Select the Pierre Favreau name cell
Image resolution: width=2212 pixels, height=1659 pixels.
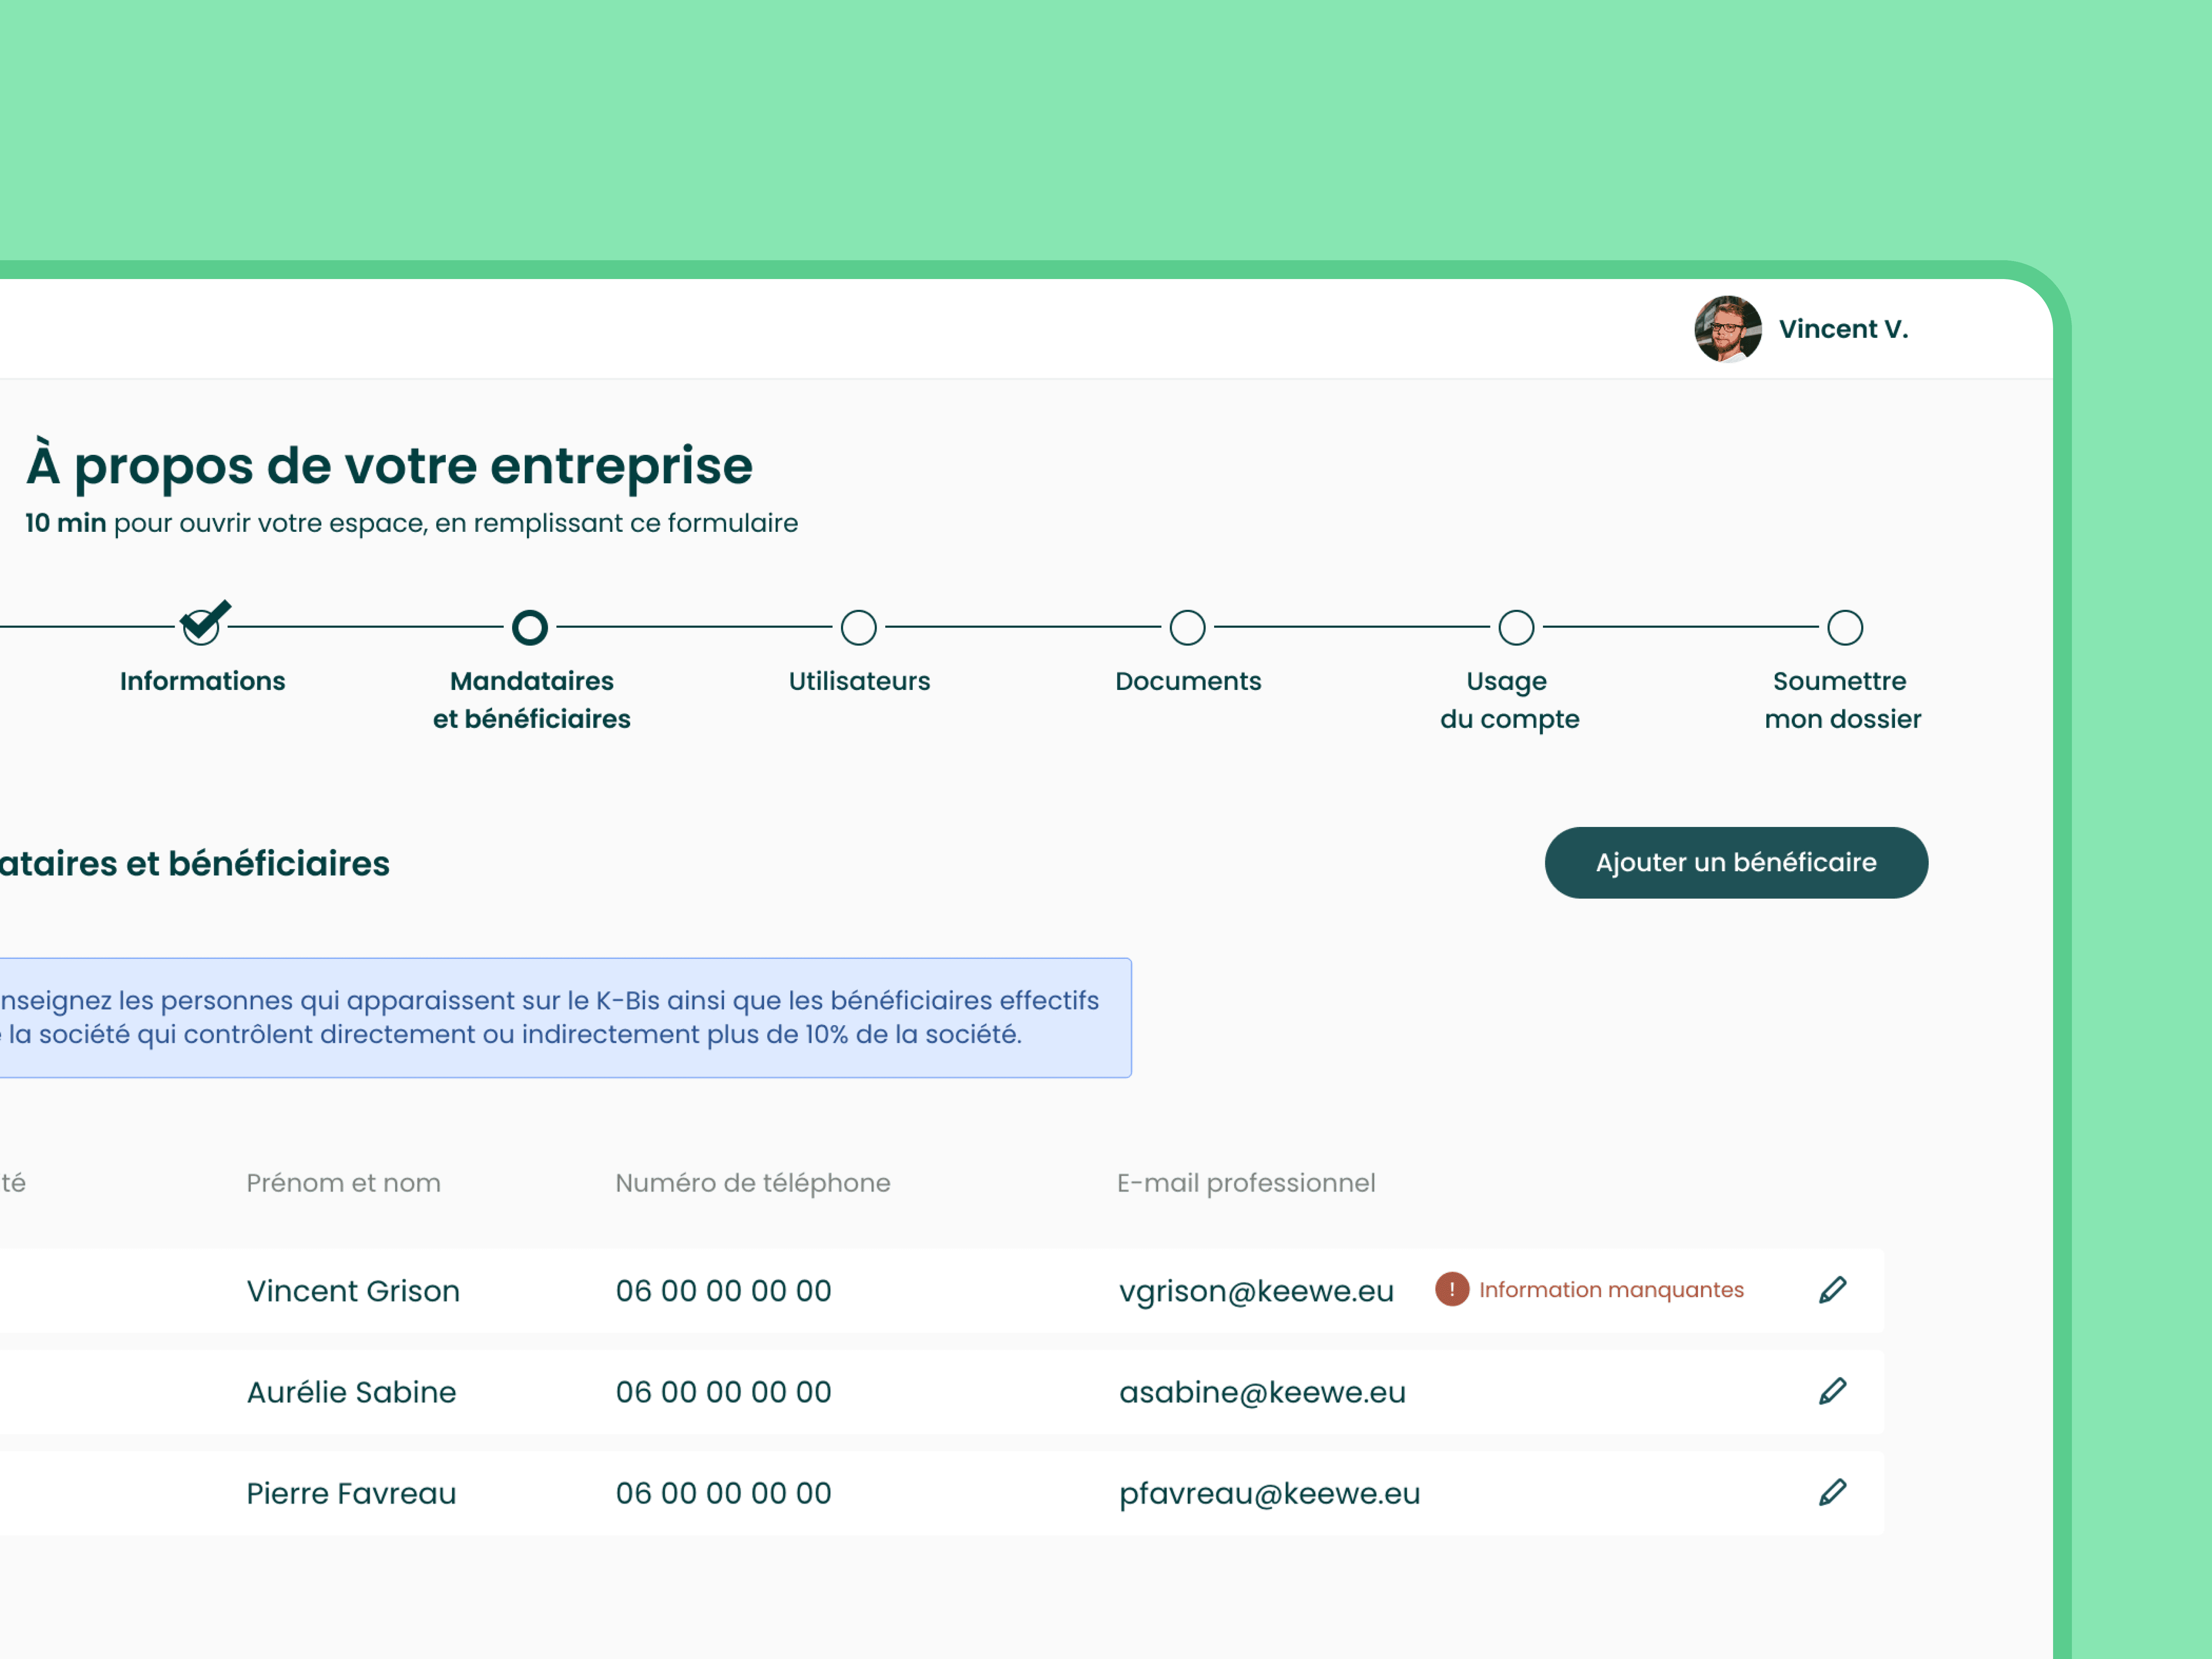351,1493
